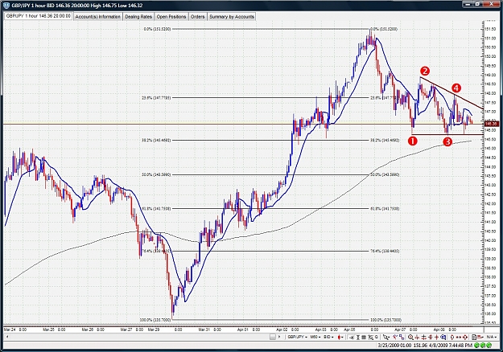Click the magnifier zoom icon

[x=410, y=337]
